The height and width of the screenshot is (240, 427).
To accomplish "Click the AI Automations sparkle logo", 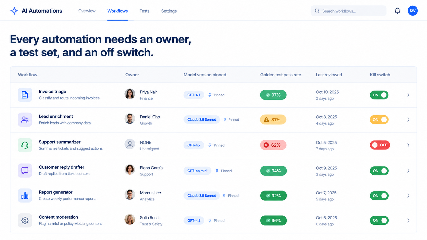I will pyautogui.click(x=14, y=11).
